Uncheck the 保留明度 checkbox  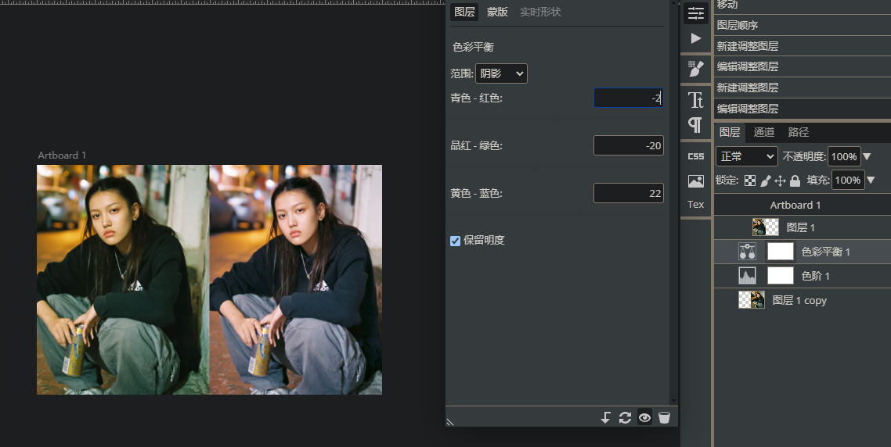click(x=455, y=241)
